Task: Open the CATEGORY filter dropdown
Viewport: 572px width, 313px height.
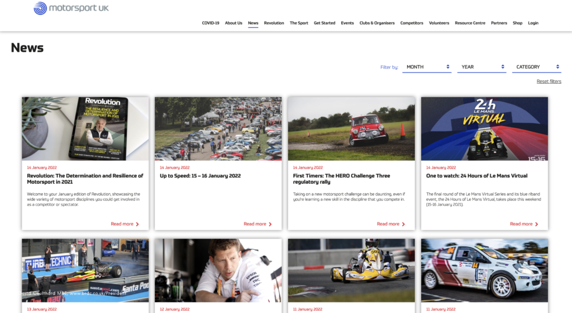Action: pyautogui.click(x=536, y=67)
